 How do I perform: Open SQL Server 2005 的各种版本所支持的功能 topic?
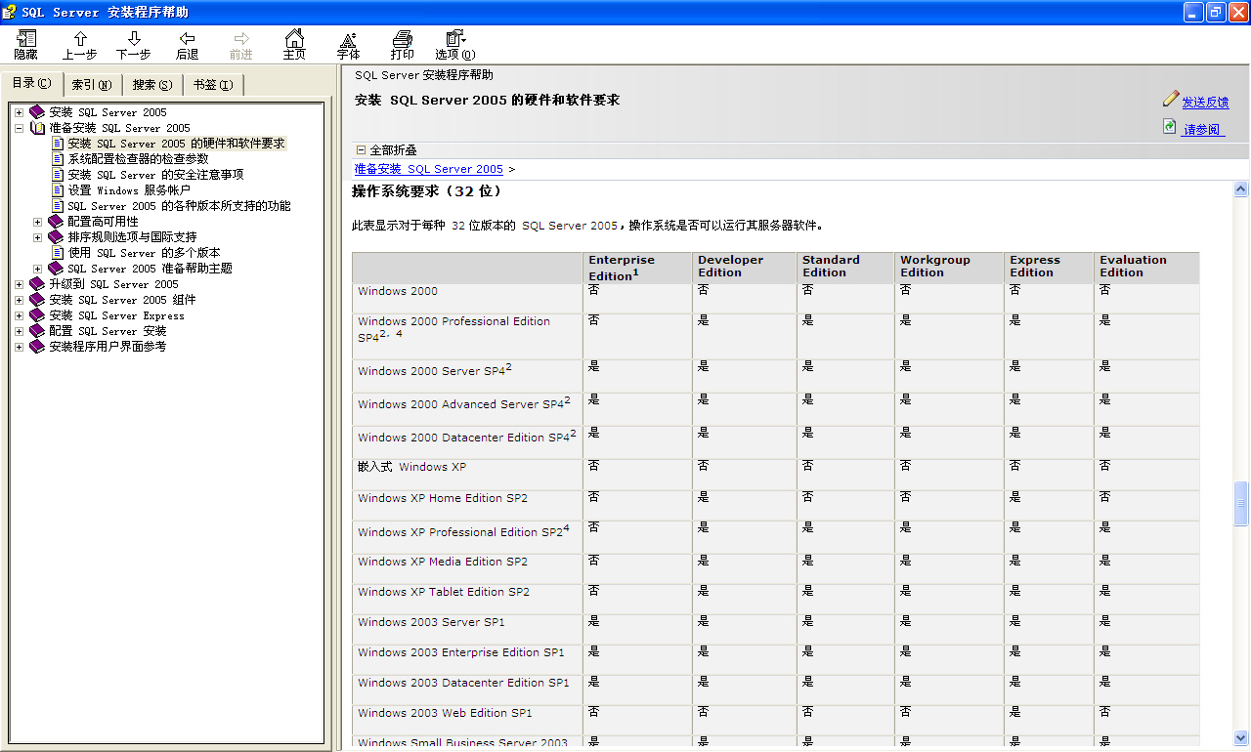click(179, 206)
